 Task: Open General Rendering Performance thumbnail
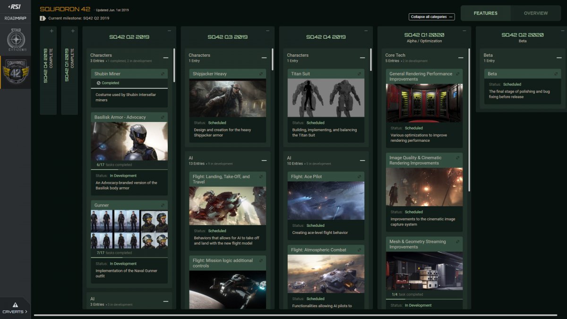(x=424, y=103)
